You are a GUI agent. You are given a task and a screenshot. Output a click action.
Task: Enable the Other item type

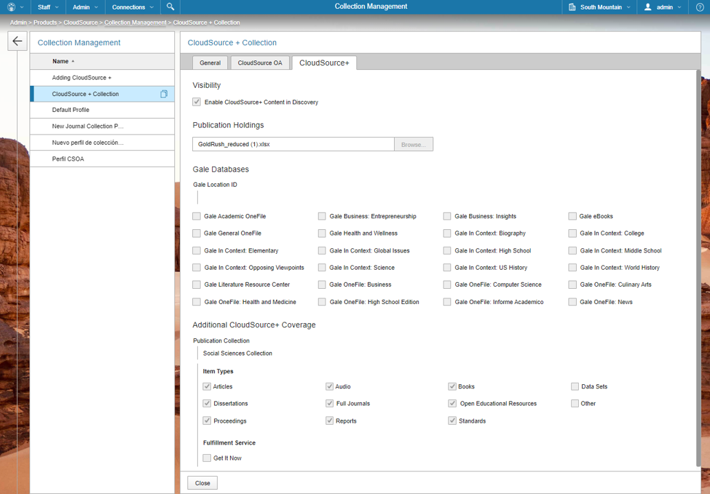(575, 403)
